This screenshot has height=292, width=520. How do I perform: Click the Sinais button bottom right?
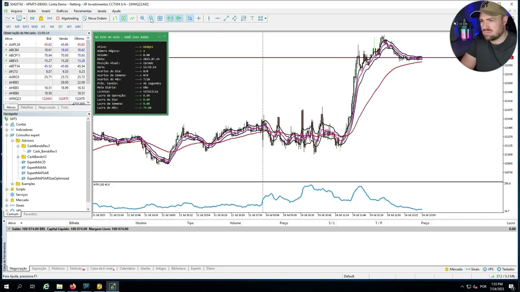(x=472, y=269)
